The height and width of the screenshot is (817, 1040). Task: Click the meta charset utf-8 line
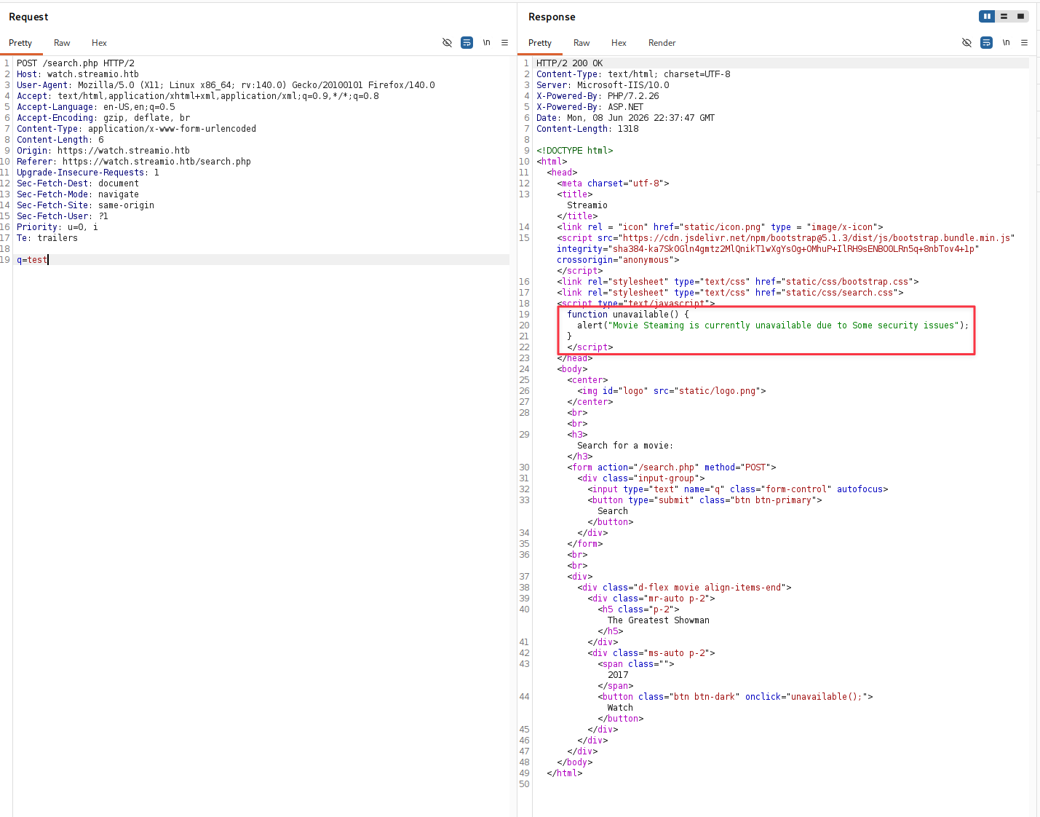[x=613, y=183]
